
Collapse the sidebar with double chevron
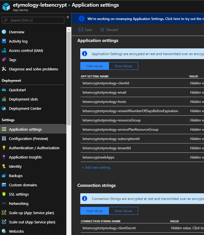point(68,17)
